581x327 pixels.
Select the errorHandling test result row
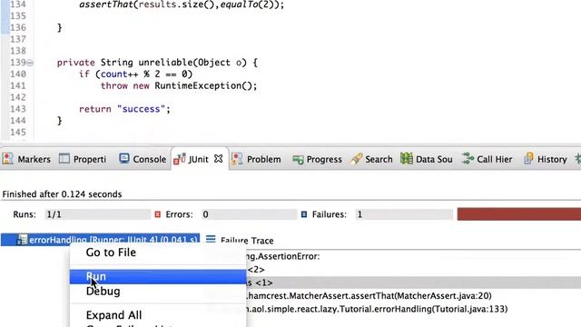pyautogui.click(x=100, y=240)
